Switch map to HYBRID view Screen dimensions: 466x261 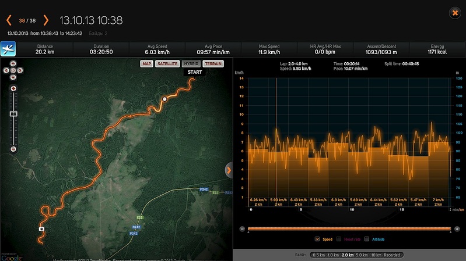pos(191,64)
